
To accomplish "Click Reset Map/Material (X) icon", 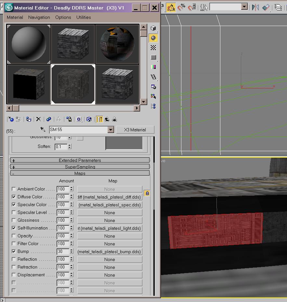I will point(38,119).
